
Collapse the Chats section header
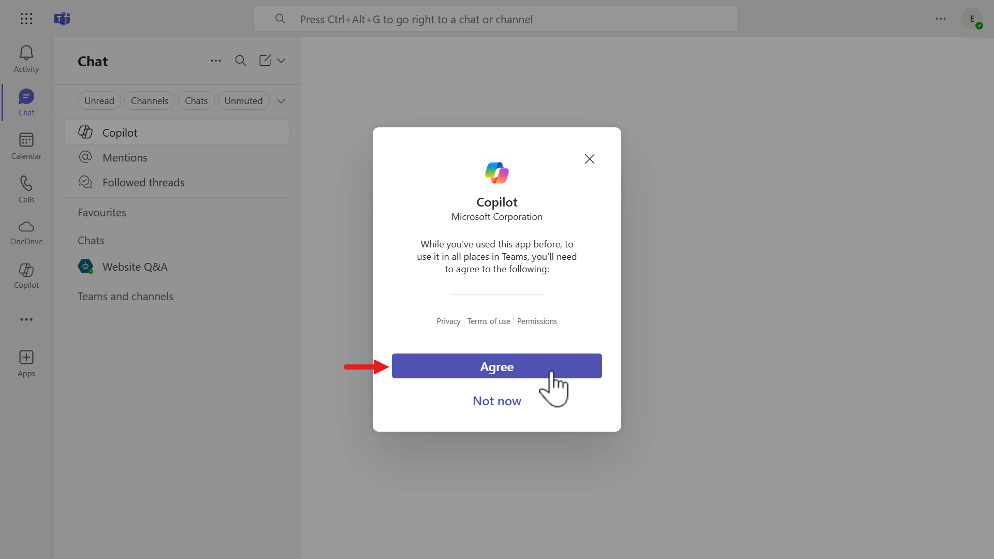(x=91, y=241)
